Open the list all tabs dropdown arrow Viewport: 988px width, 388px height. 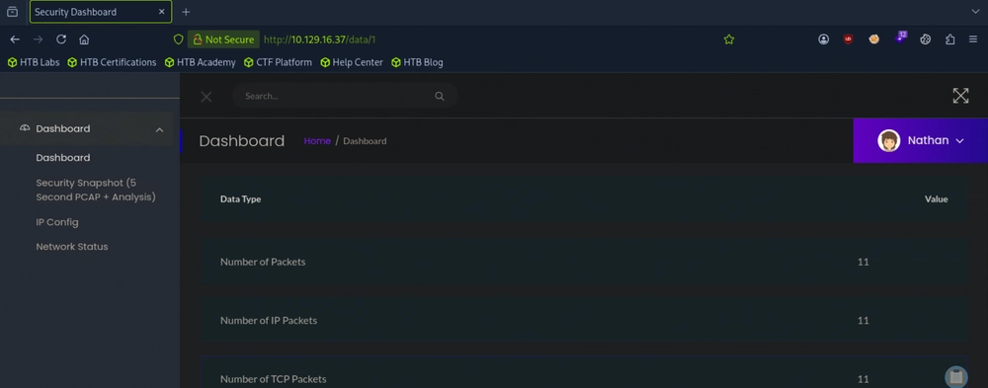click(975, 12)
